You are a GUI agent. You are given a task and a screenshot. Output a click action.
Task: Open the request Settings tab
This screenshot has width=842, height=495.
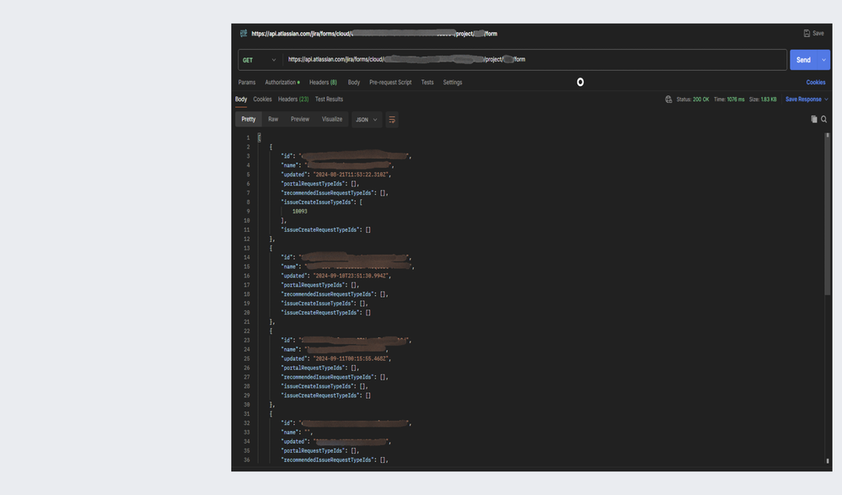click(x=453, y=83)
